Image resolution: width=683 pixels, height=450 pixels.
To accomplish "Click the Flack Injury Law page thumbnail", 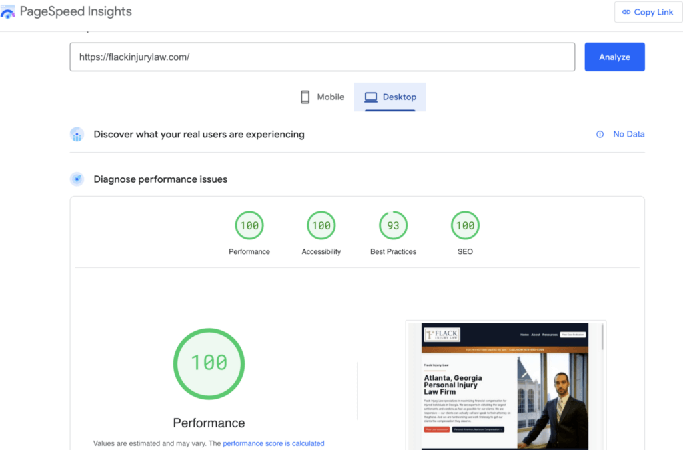I will pyautogui.click(x=505, y=385).
